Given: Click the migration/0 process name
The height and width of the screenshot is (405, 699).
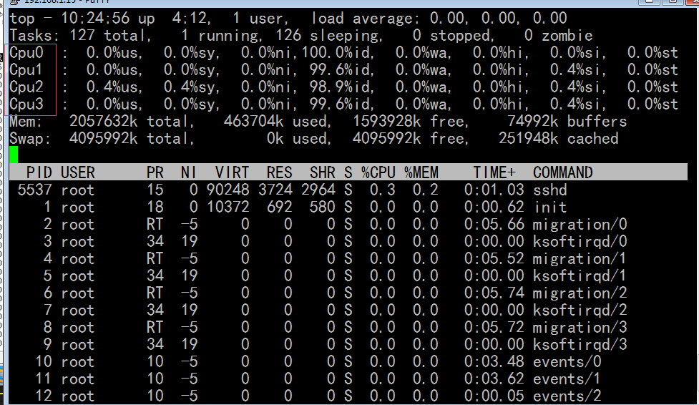Looking at the screenshot, I should click(580, 224).
